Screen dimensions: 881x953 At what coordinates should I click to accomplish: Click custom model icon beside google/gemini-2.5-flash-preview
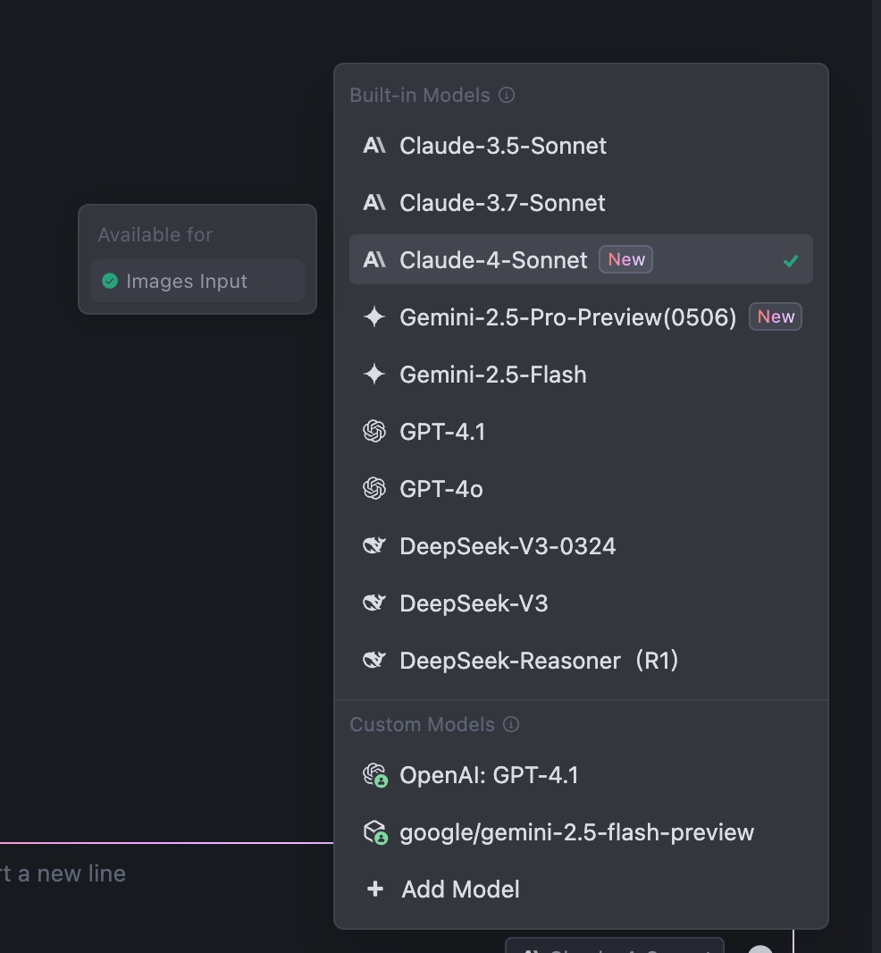pyautogui.click(x=375, y=832)
